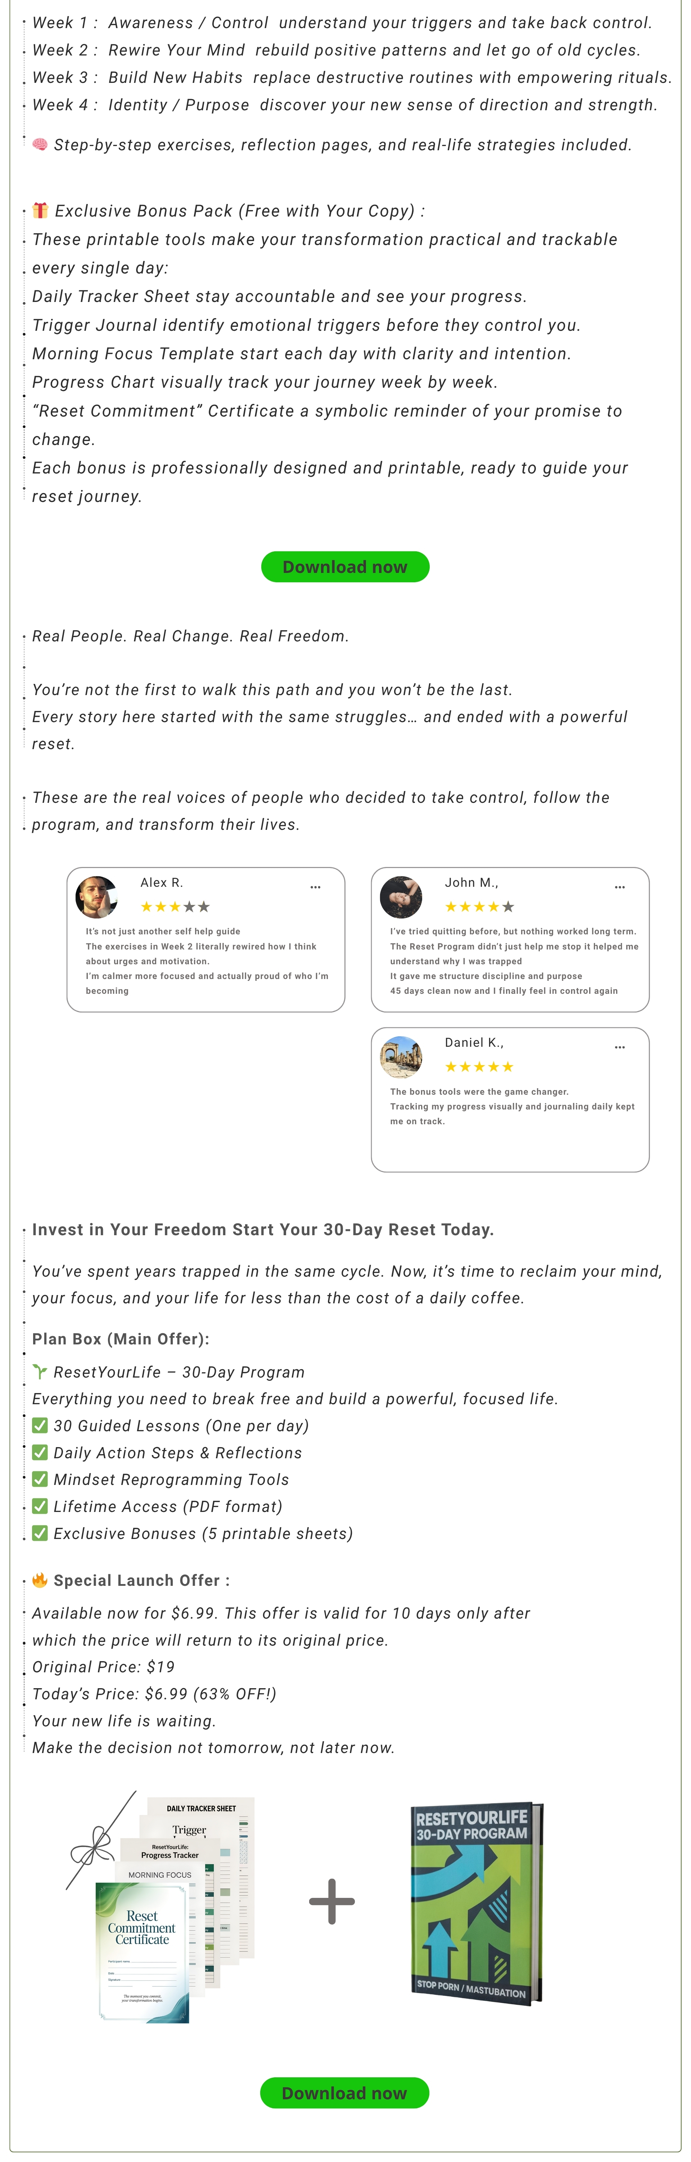The height and width of the screenshot is (2162, 691).
Task: Click the brain icon beside Step-by-step exercises
Action: [x=40, y=144]
